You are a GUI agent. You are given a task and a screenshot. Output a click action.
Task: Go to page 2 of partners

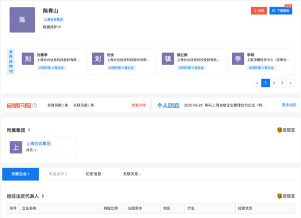tap(274, 82)
